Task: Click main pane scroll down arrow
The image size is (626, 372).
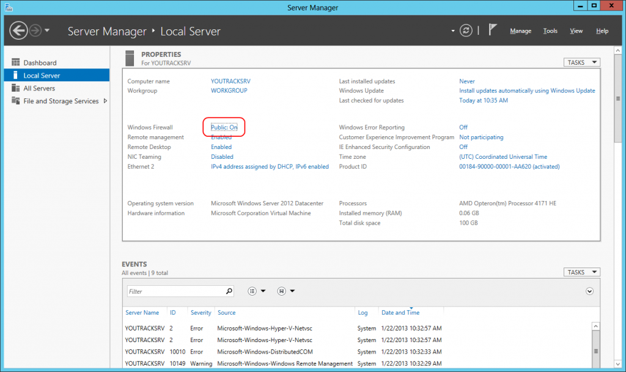Action: [x=618, y=363]
